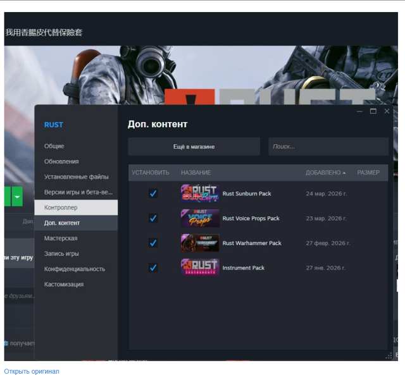The image size is (405, 375).
Task: Click Rust Voice Props Pack name text
Action: click(251, 218)
